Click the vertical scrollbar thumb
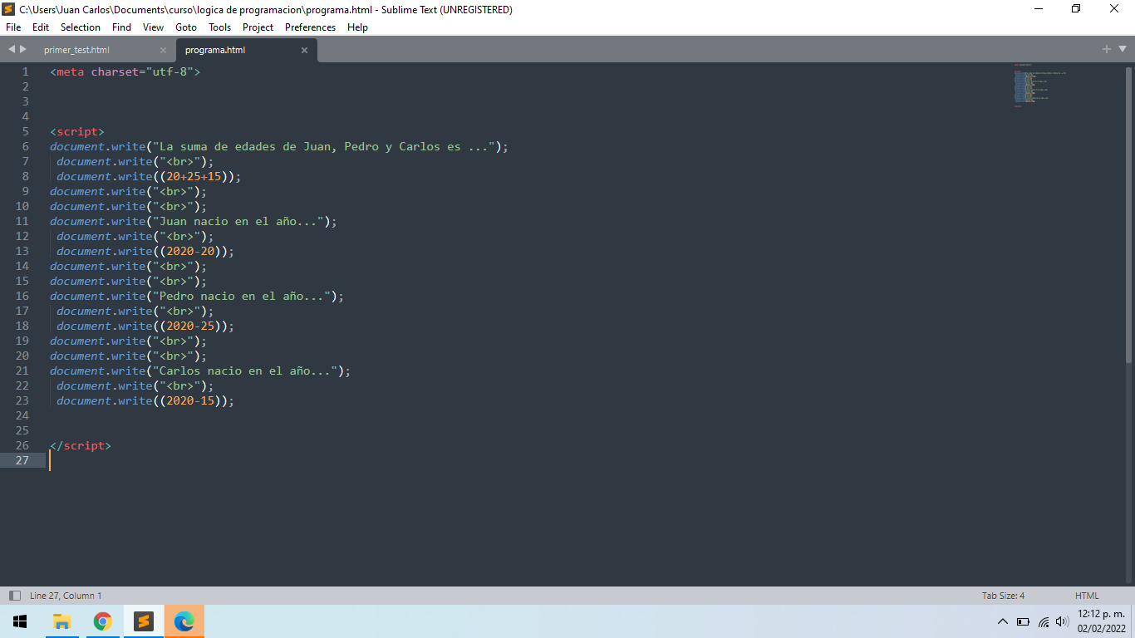The image size is (1135, 638). tap(1128, 213)
